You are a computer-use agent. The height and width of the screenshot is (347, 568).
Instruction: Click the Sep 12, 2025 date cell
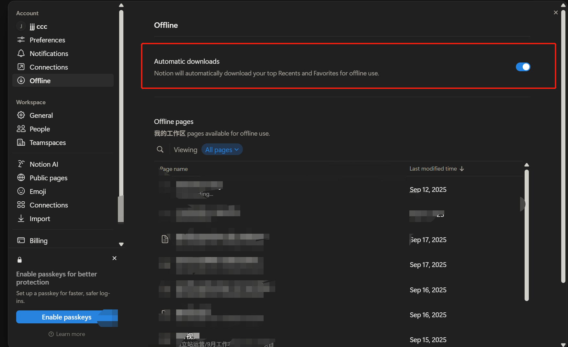coord(428,190)
